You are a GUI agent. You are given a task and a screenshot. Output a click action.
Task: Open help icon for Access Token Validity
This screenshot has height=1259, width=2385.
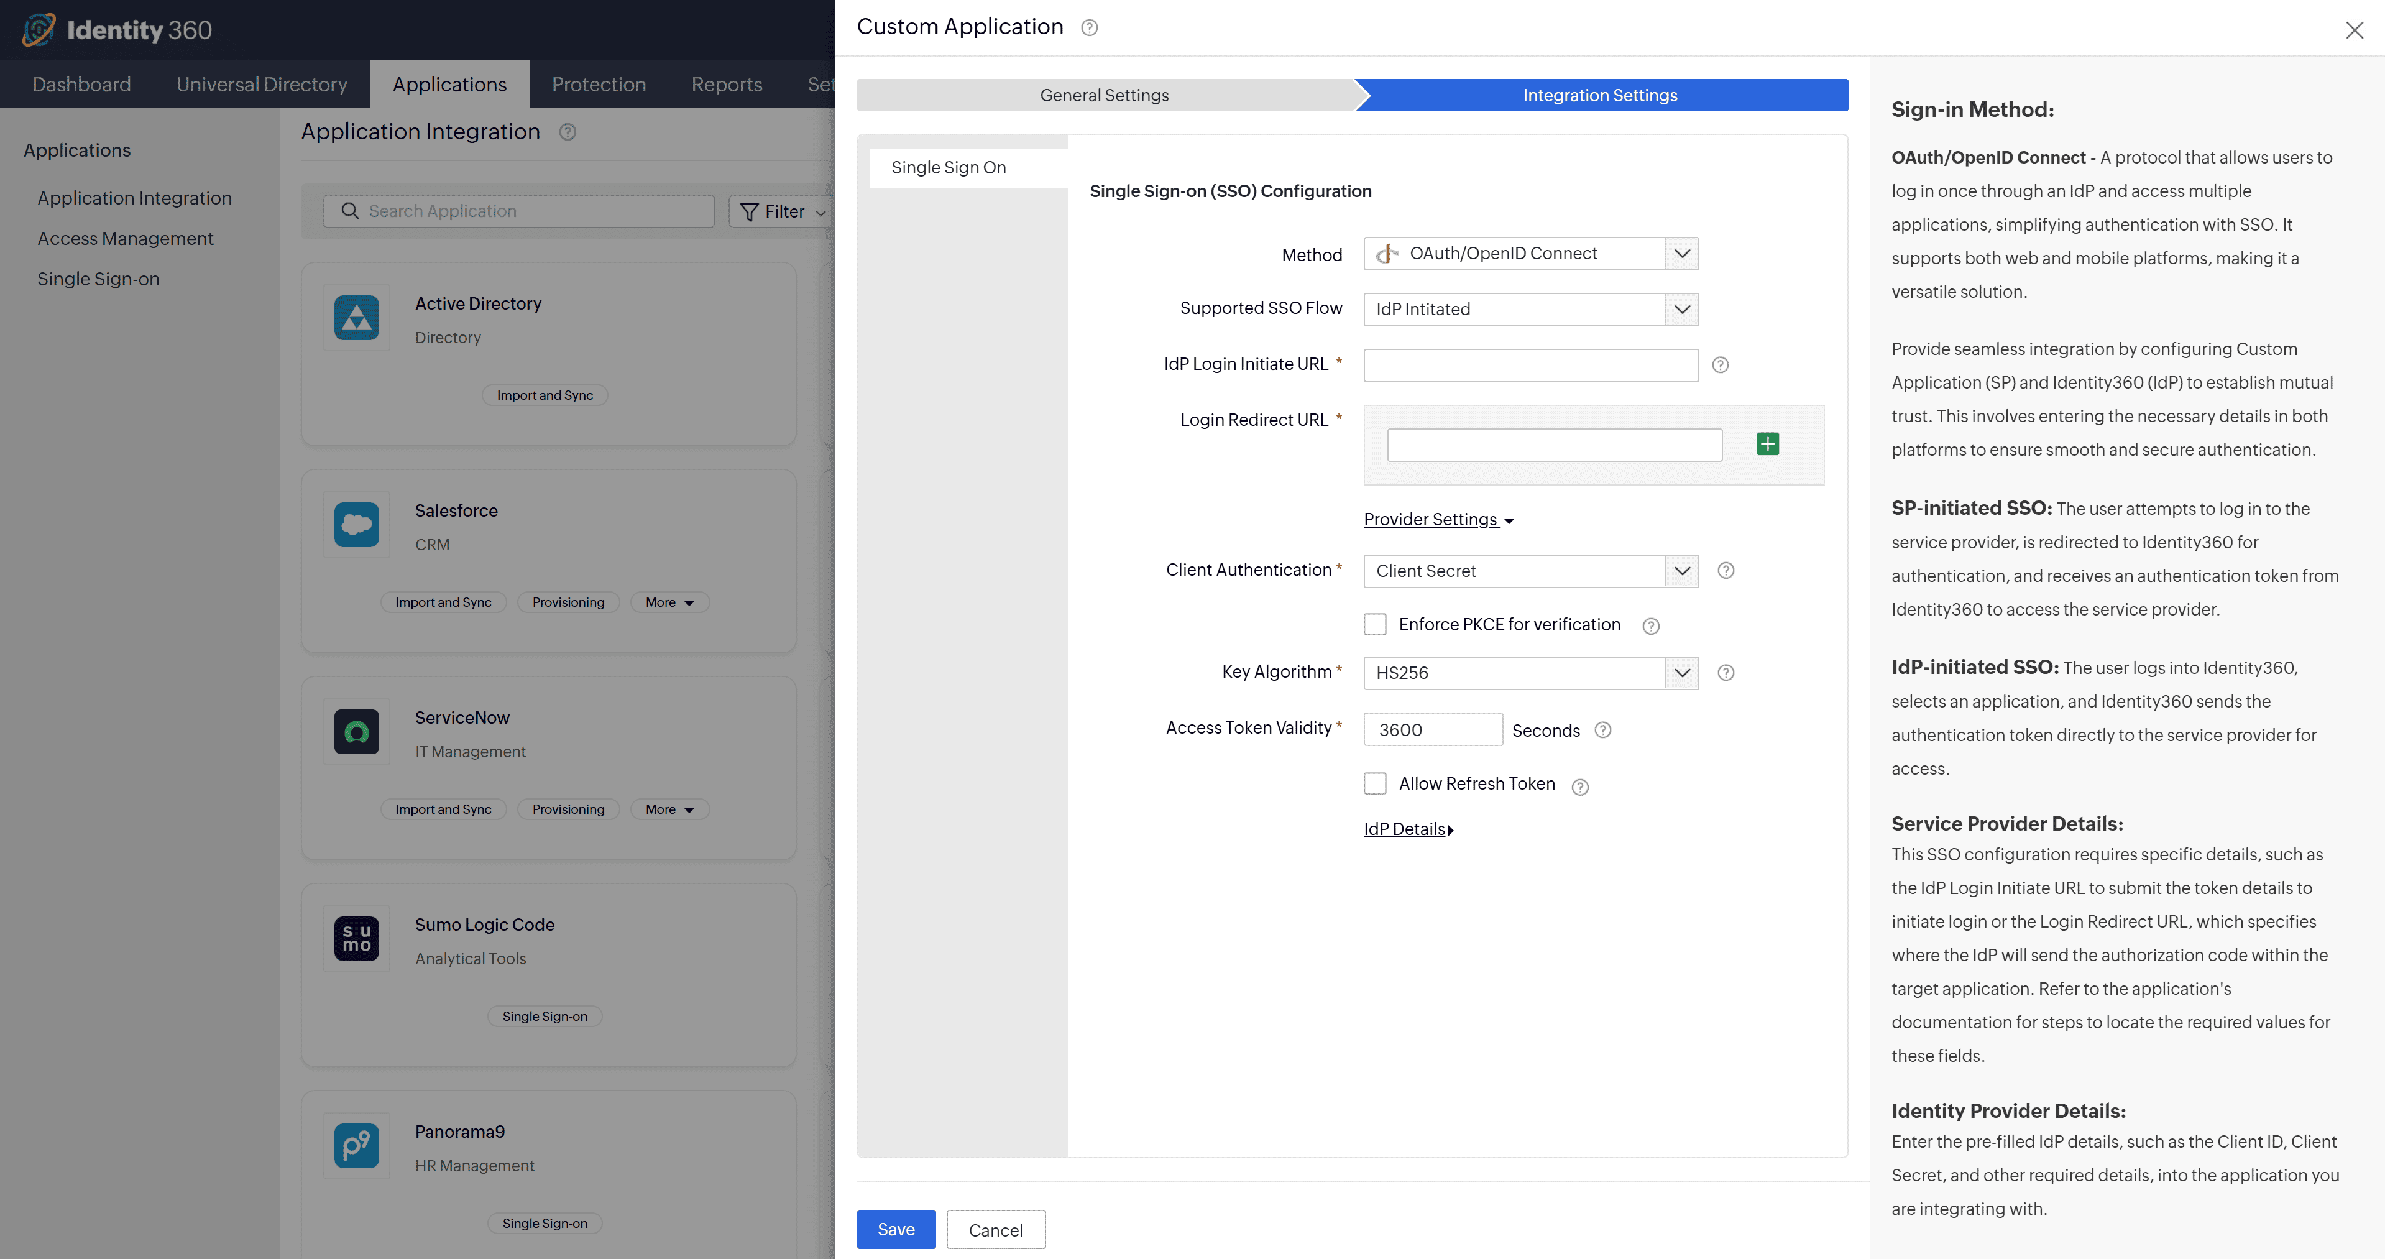1602,730
